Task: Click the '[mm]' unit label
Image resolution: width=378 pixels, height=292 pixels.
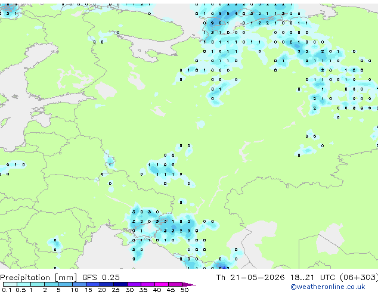Action: 66,278
